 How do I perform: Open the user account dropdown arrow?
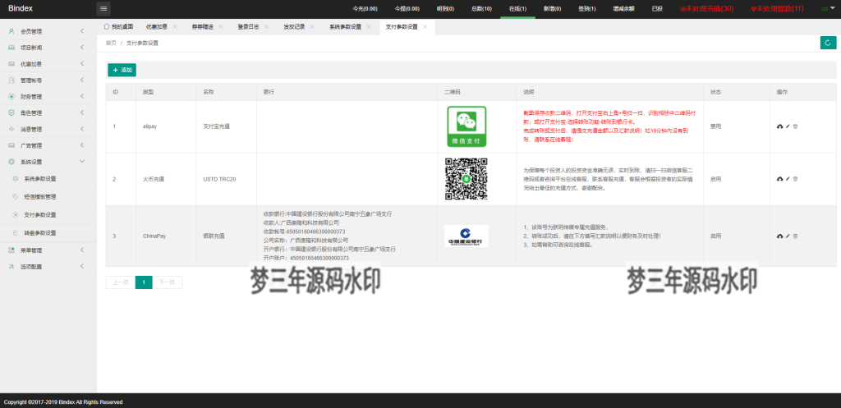tap(834, 8)
